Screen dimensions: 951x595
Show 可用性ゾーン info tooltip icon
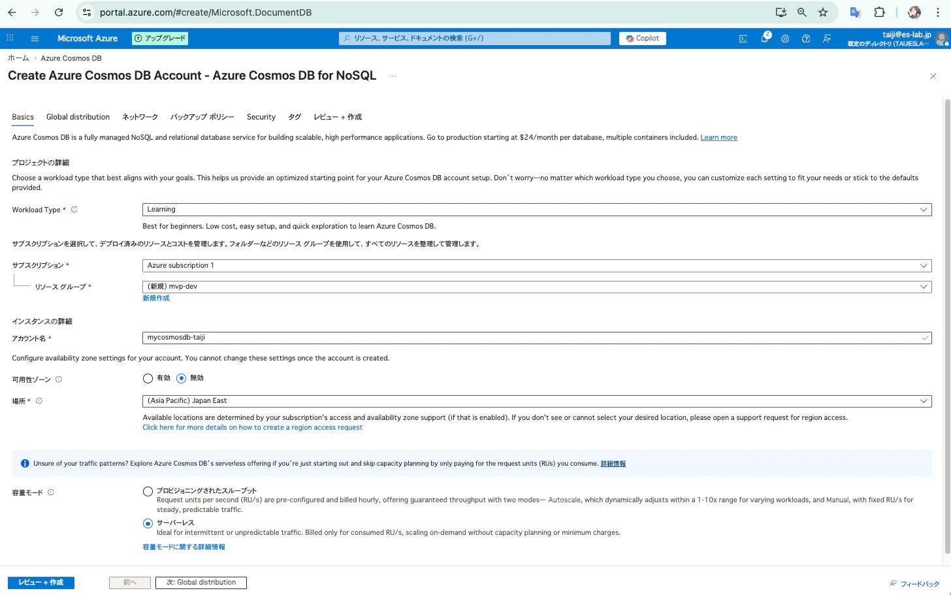pos(59,379)
